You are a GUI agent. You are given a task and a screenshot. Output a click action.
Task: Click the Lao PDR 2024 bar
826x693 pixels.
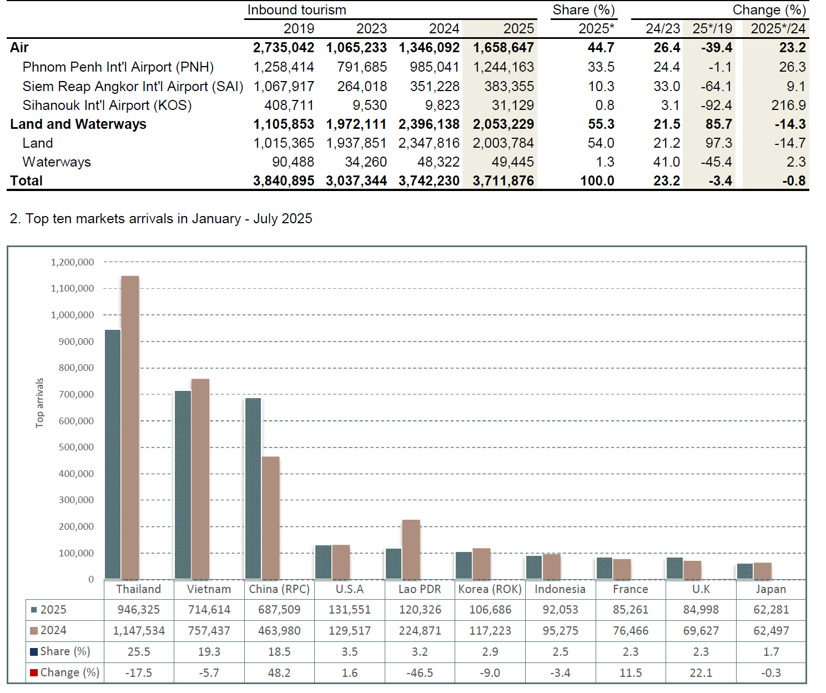coord(411,550)
